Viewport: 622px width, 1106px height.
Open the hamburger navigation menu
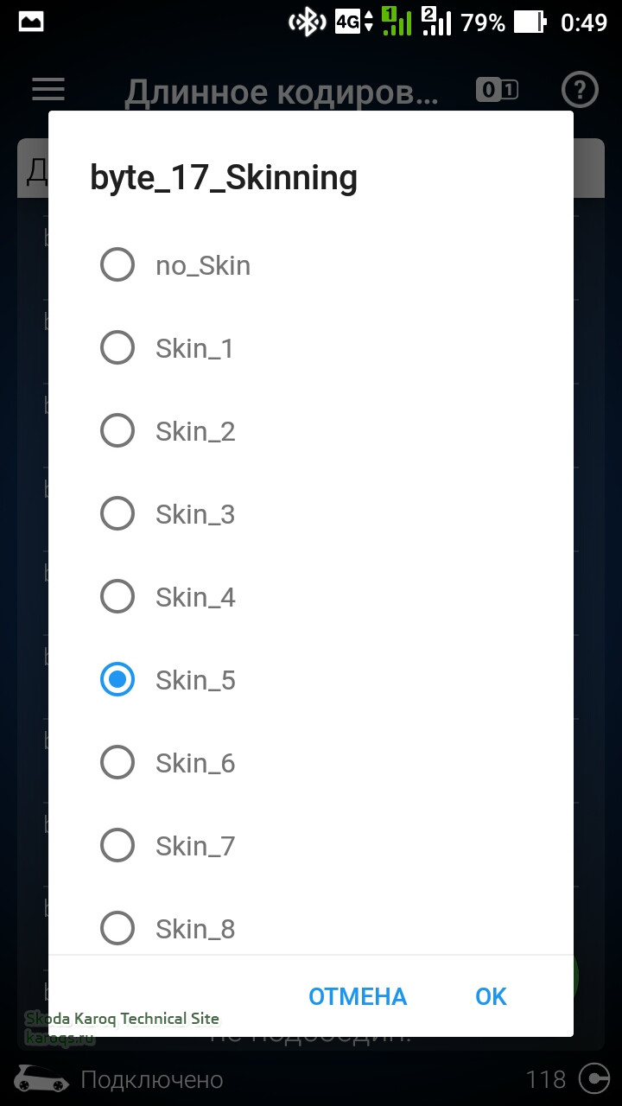coord(48,89)
